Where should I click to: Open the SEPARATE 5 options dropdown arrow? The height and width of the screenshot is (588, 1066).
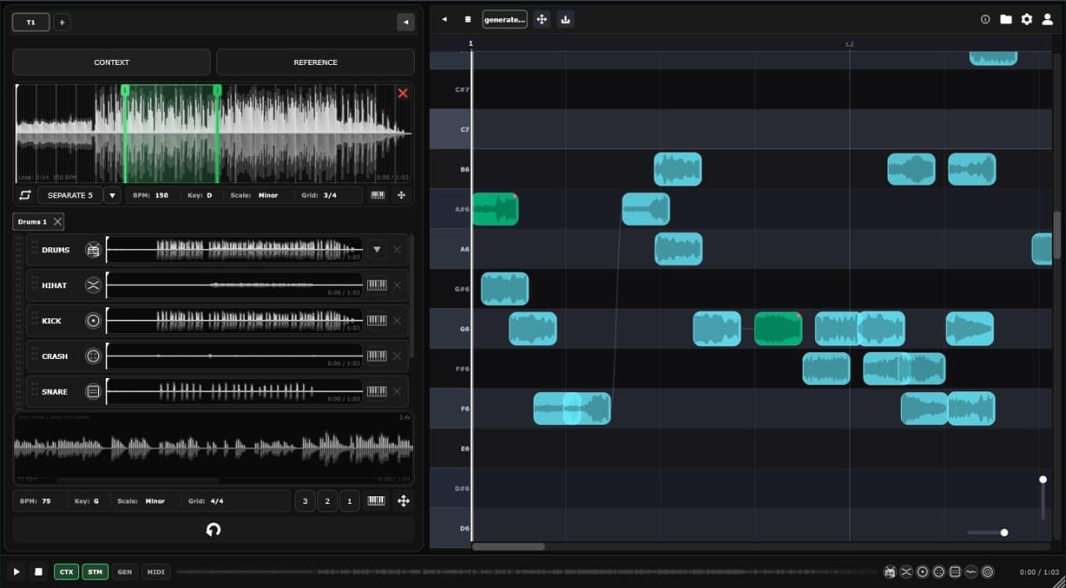(x=112, y=195)
